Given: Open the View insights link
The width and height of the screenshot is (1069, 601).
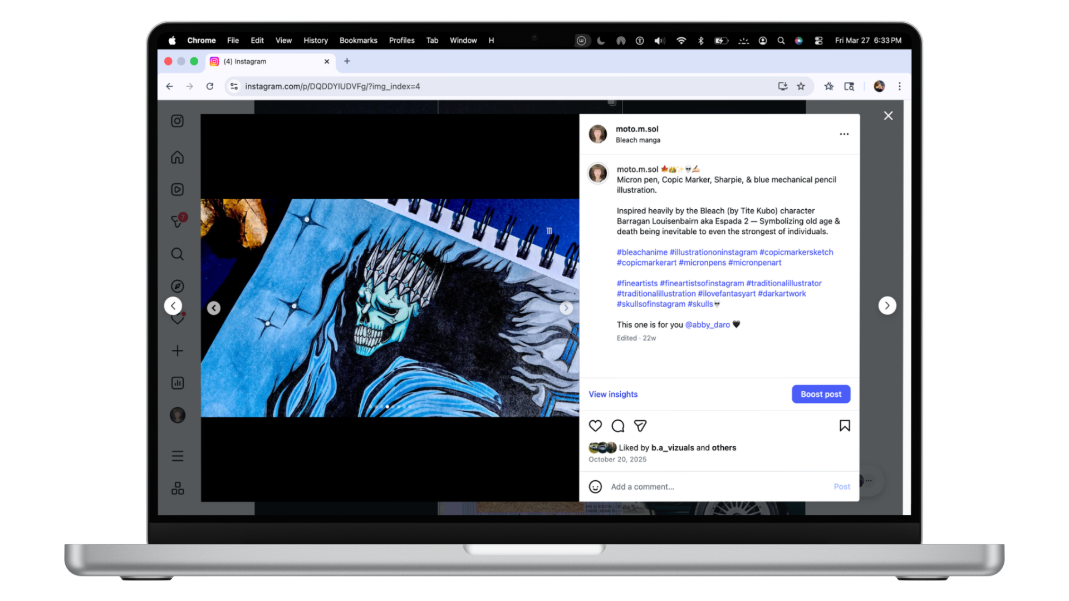Looking at the screenshot, I should click(613, 394).
